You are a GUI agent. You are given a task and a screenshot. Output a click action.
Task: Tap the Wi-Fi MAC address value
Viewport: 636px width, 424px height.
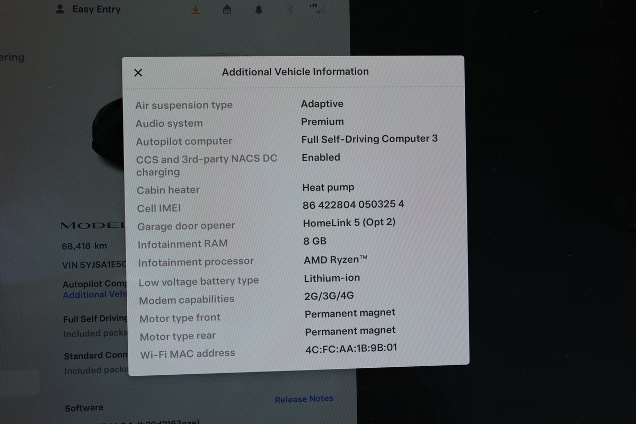click(351, 348)
